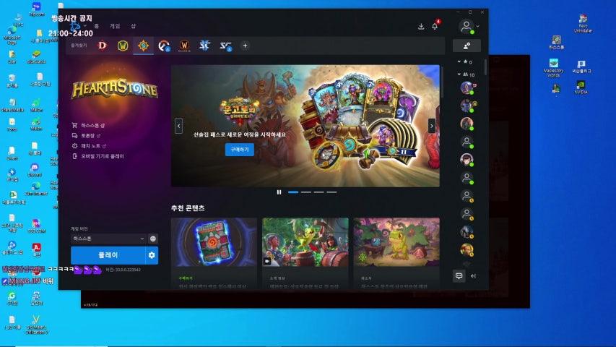616x347 pixels.
Task: Jump to second carousel indicator
Action: 306,192
